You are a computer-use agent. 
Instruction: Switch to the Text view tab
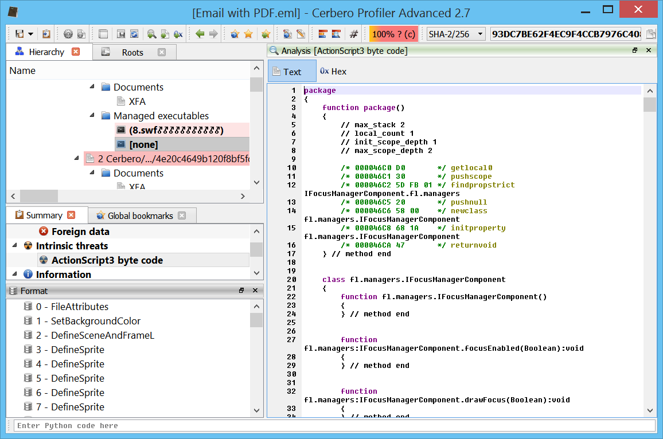pyautogui.click(x=292, y=72)
